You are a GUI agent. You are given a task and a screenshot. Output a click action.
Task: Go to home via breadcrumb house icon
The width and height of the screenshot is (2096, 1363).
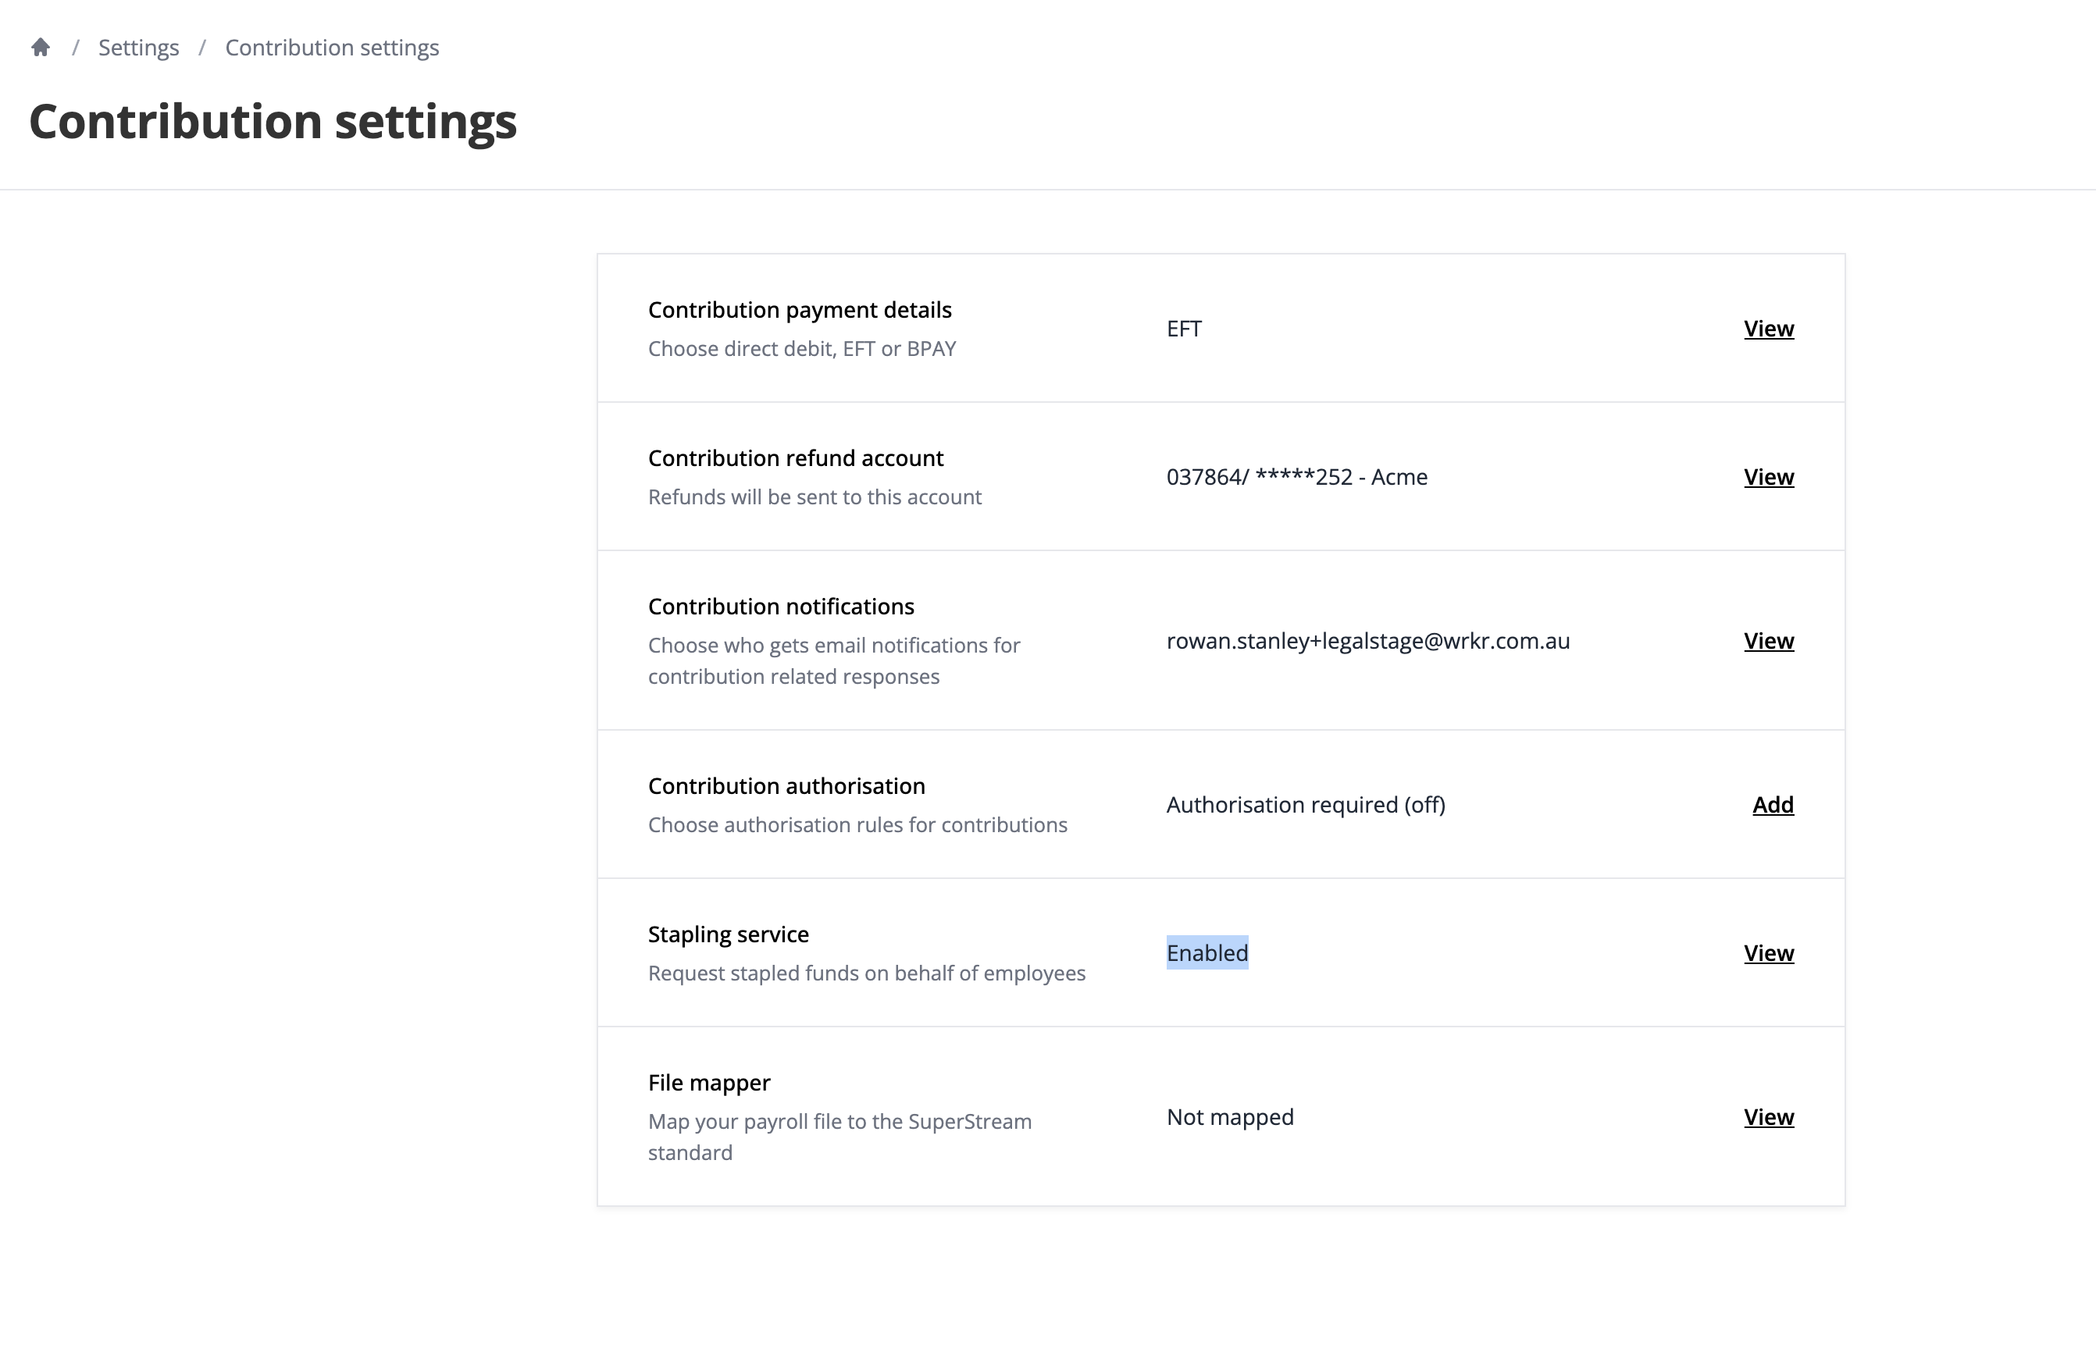(41, 48)
